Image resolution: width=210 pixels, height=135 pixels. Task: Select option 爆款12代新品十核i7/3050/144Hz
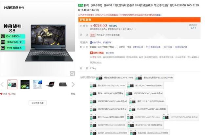tap(155, 78)
